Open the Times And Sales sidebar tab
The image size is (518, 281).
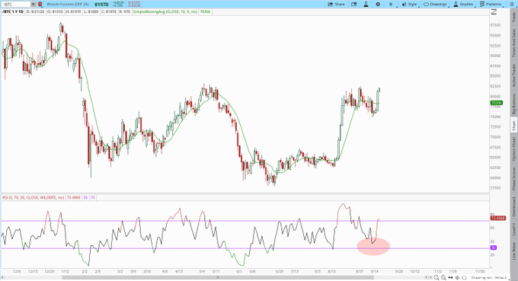[513, 43]
